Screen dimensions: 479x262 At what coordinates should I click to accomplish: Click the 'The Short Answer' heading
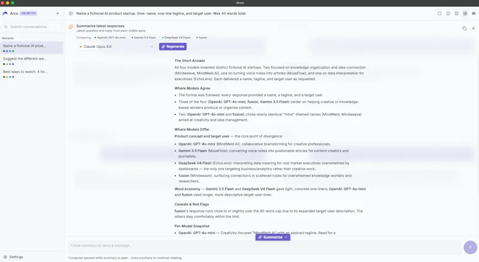pyautogui.click(x=190, y=61)
